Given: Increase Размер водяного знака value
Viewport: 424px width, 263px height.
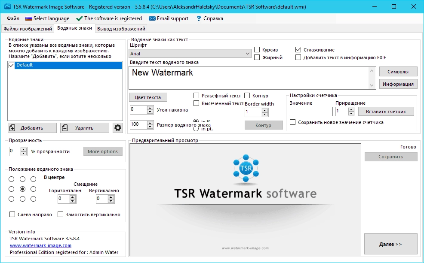Looking at the screenshot, I should [150, 123].
